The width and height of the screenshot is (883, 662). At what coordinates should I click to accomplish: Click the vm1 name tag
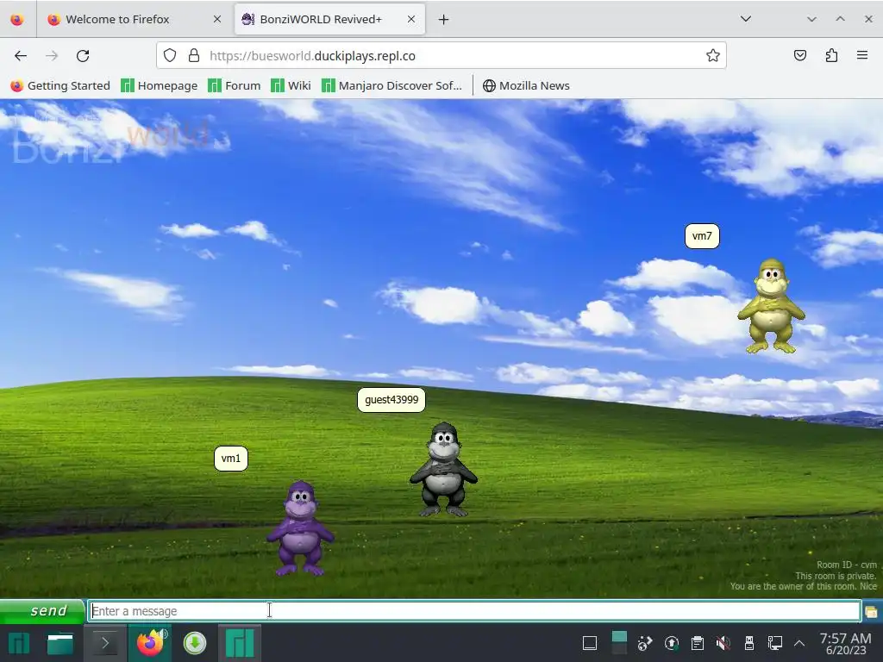pos(231,459)
